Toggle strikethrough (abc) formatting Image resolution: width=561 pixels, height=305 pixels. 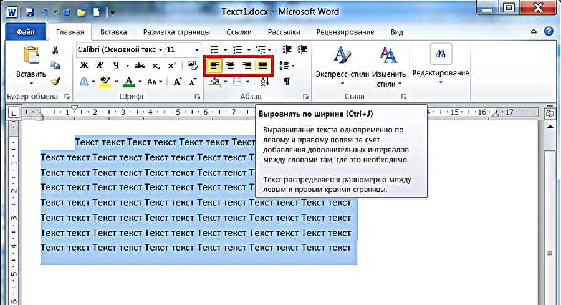[140, 65]
